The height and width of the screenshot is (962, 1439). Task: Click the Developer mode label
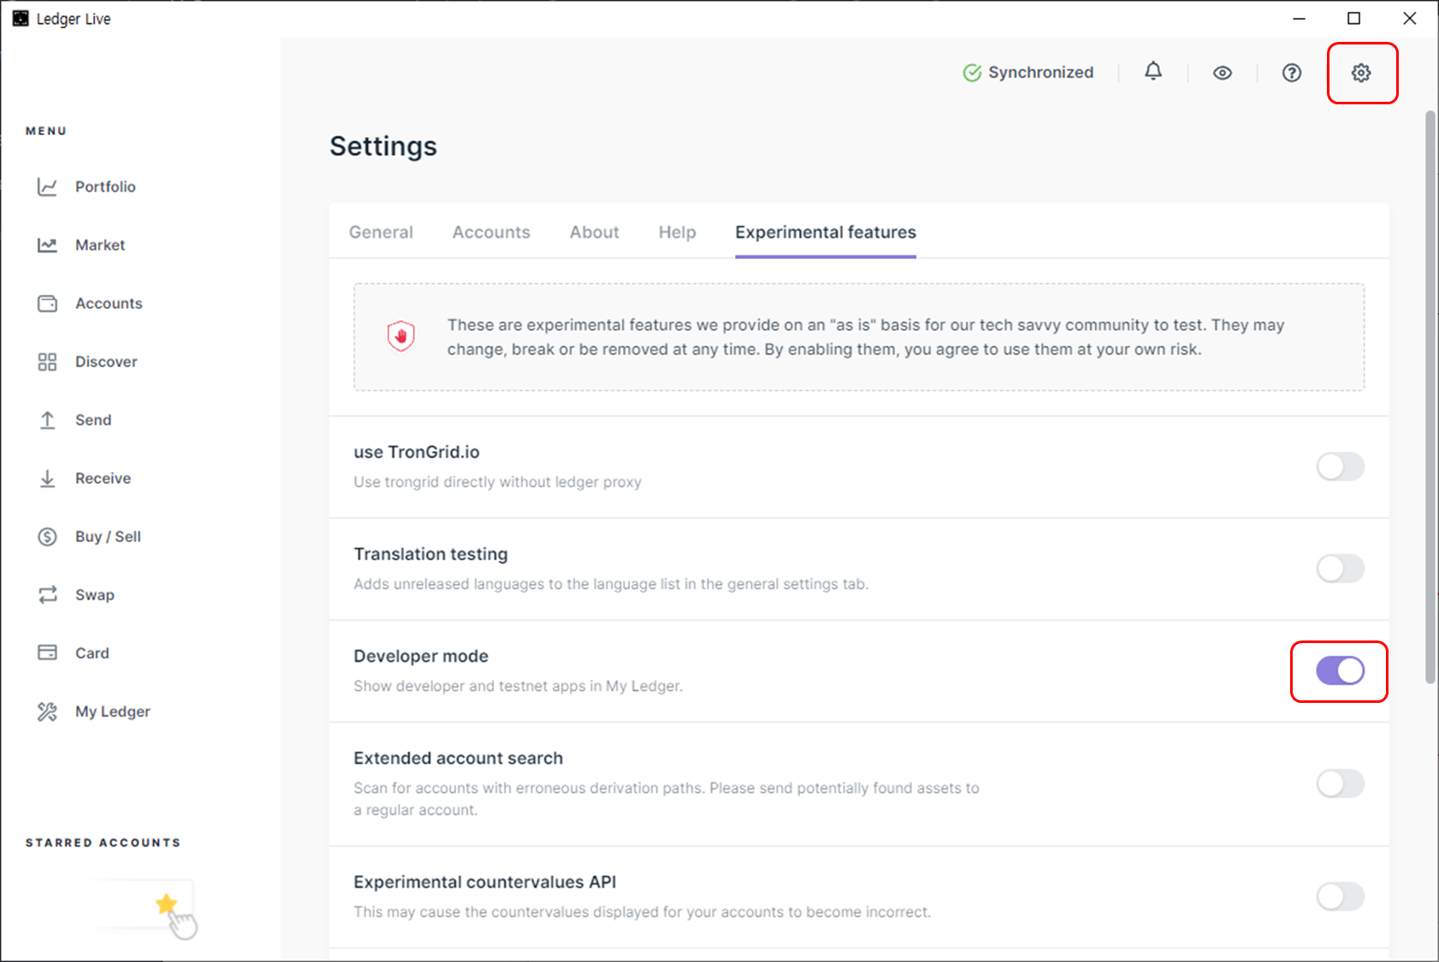421,656
